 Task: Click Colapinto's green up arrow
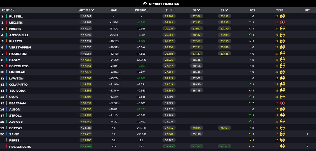[x=250, y=84]
